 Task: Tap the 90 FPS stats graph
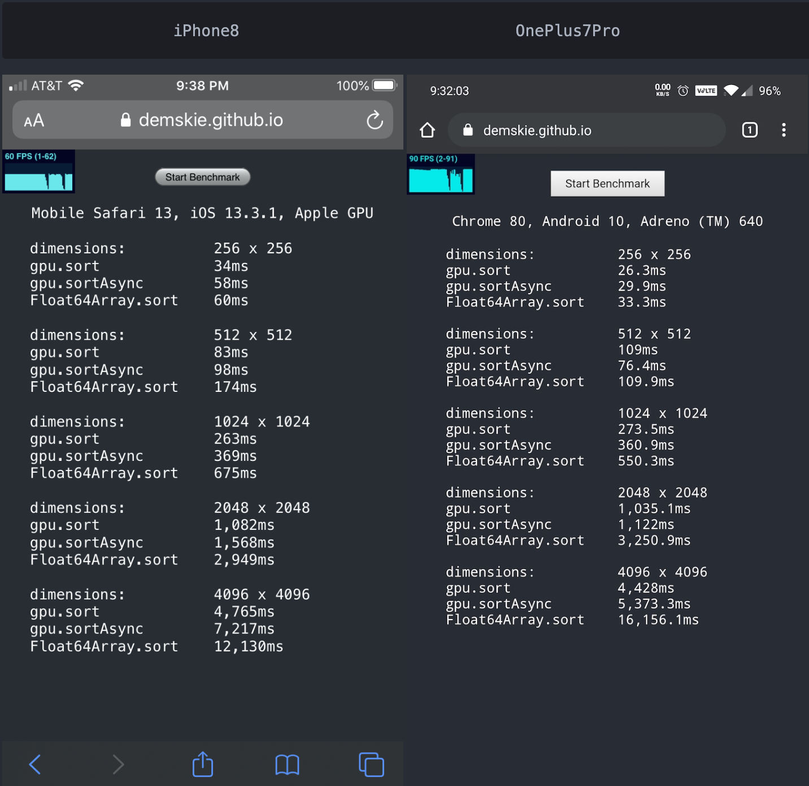(441, 174)
